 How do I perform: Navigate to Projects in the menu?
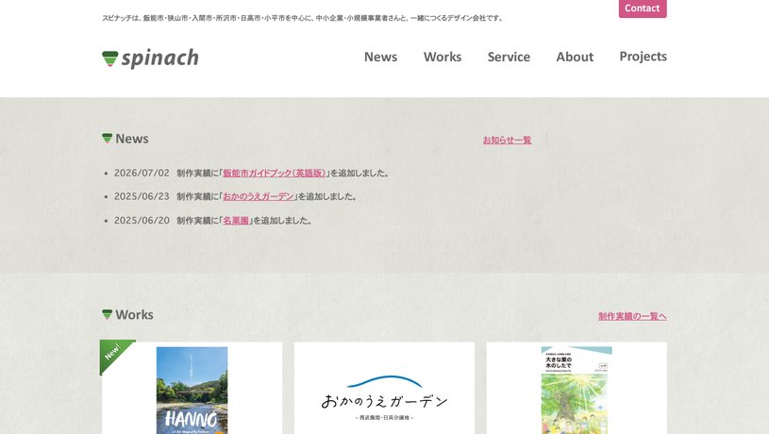click(643, 57)
